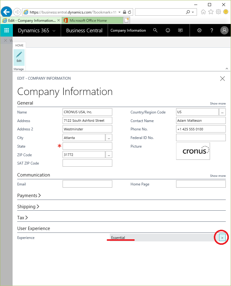The width and height of the screenshot is (231, 286).
Task: Open browser tools gear icon
Action: (x=218, y=12)
